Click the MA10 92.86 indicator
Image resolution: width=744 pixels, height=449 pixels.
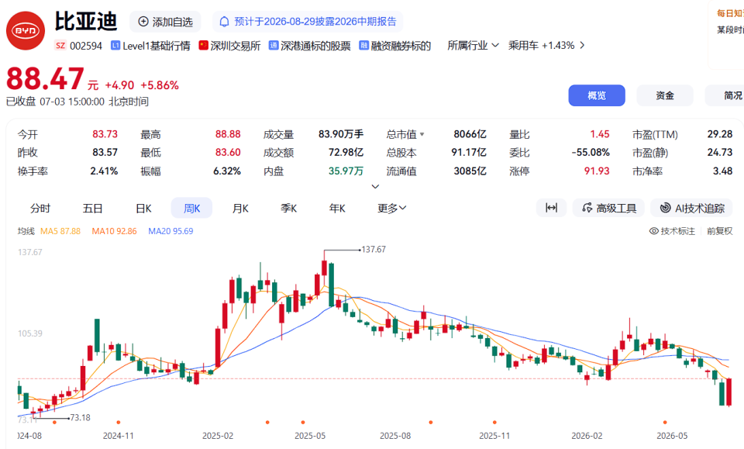coord(115,231)
